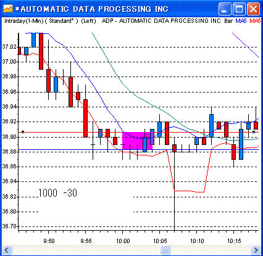Viewport: 263px width, 256px height.
Task: Click the left scroll arrow of the horizontal scrollbar
Action: (x=7, y=250)
